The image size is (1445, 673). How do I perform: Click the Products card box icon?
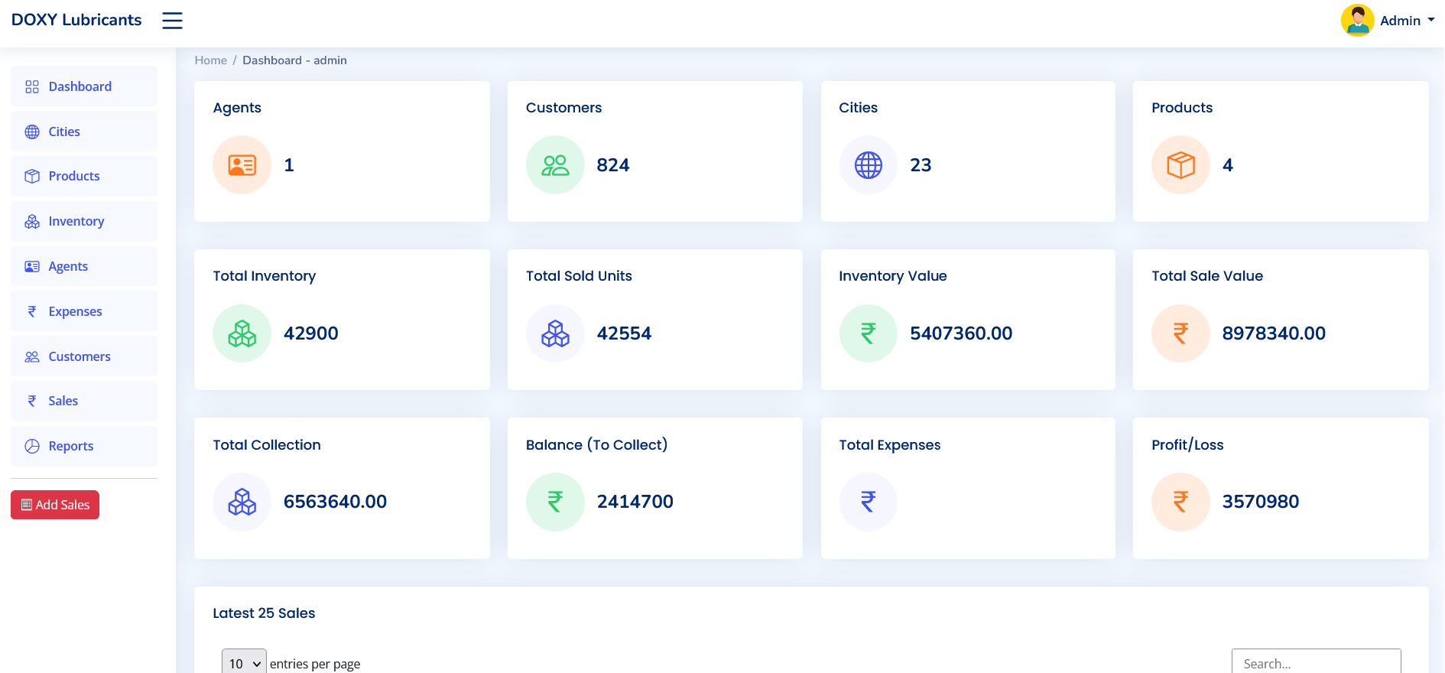(x=1180, y=165)
